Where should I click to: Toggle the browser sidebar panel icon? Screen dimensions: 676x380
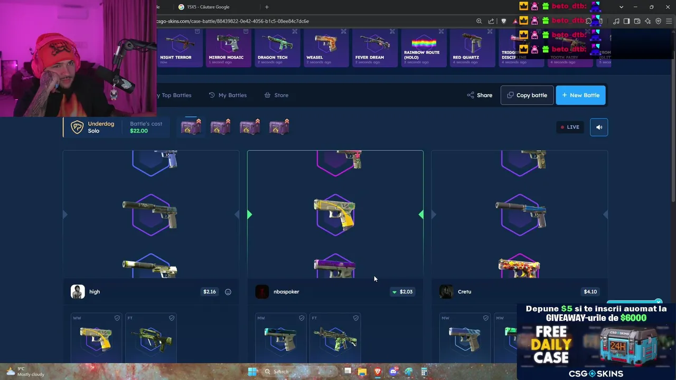coord(626,21)
